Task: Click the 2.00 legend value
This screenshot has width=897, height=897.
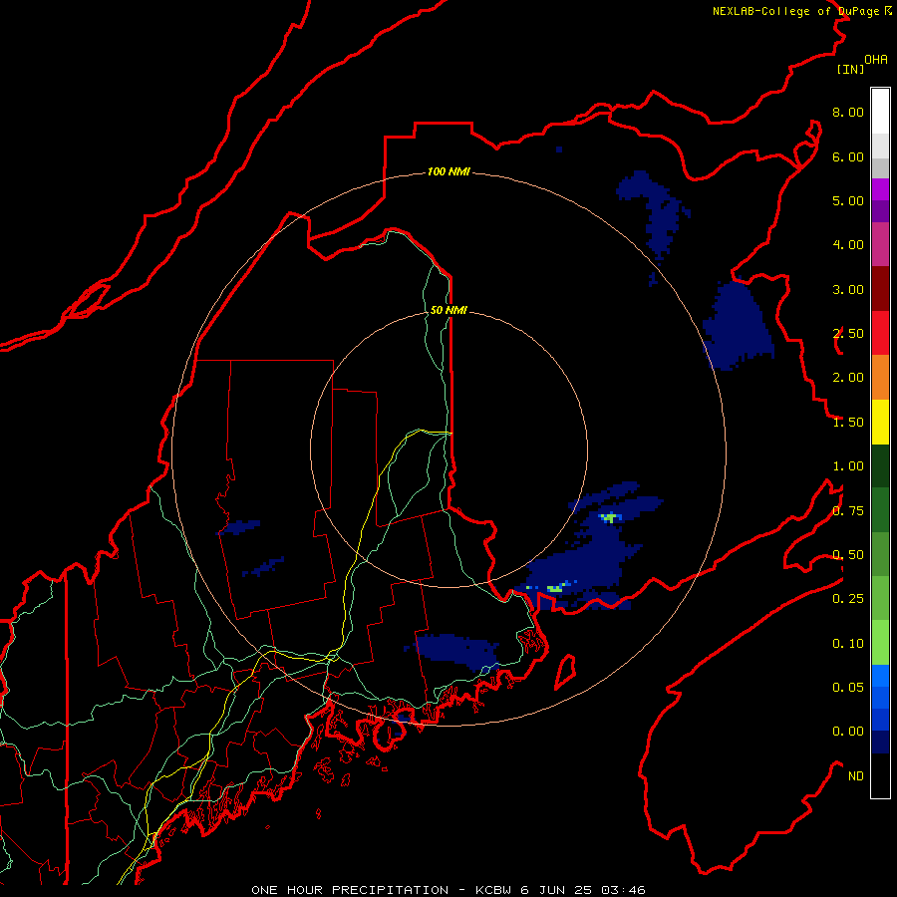Action: tap(848, 378)
